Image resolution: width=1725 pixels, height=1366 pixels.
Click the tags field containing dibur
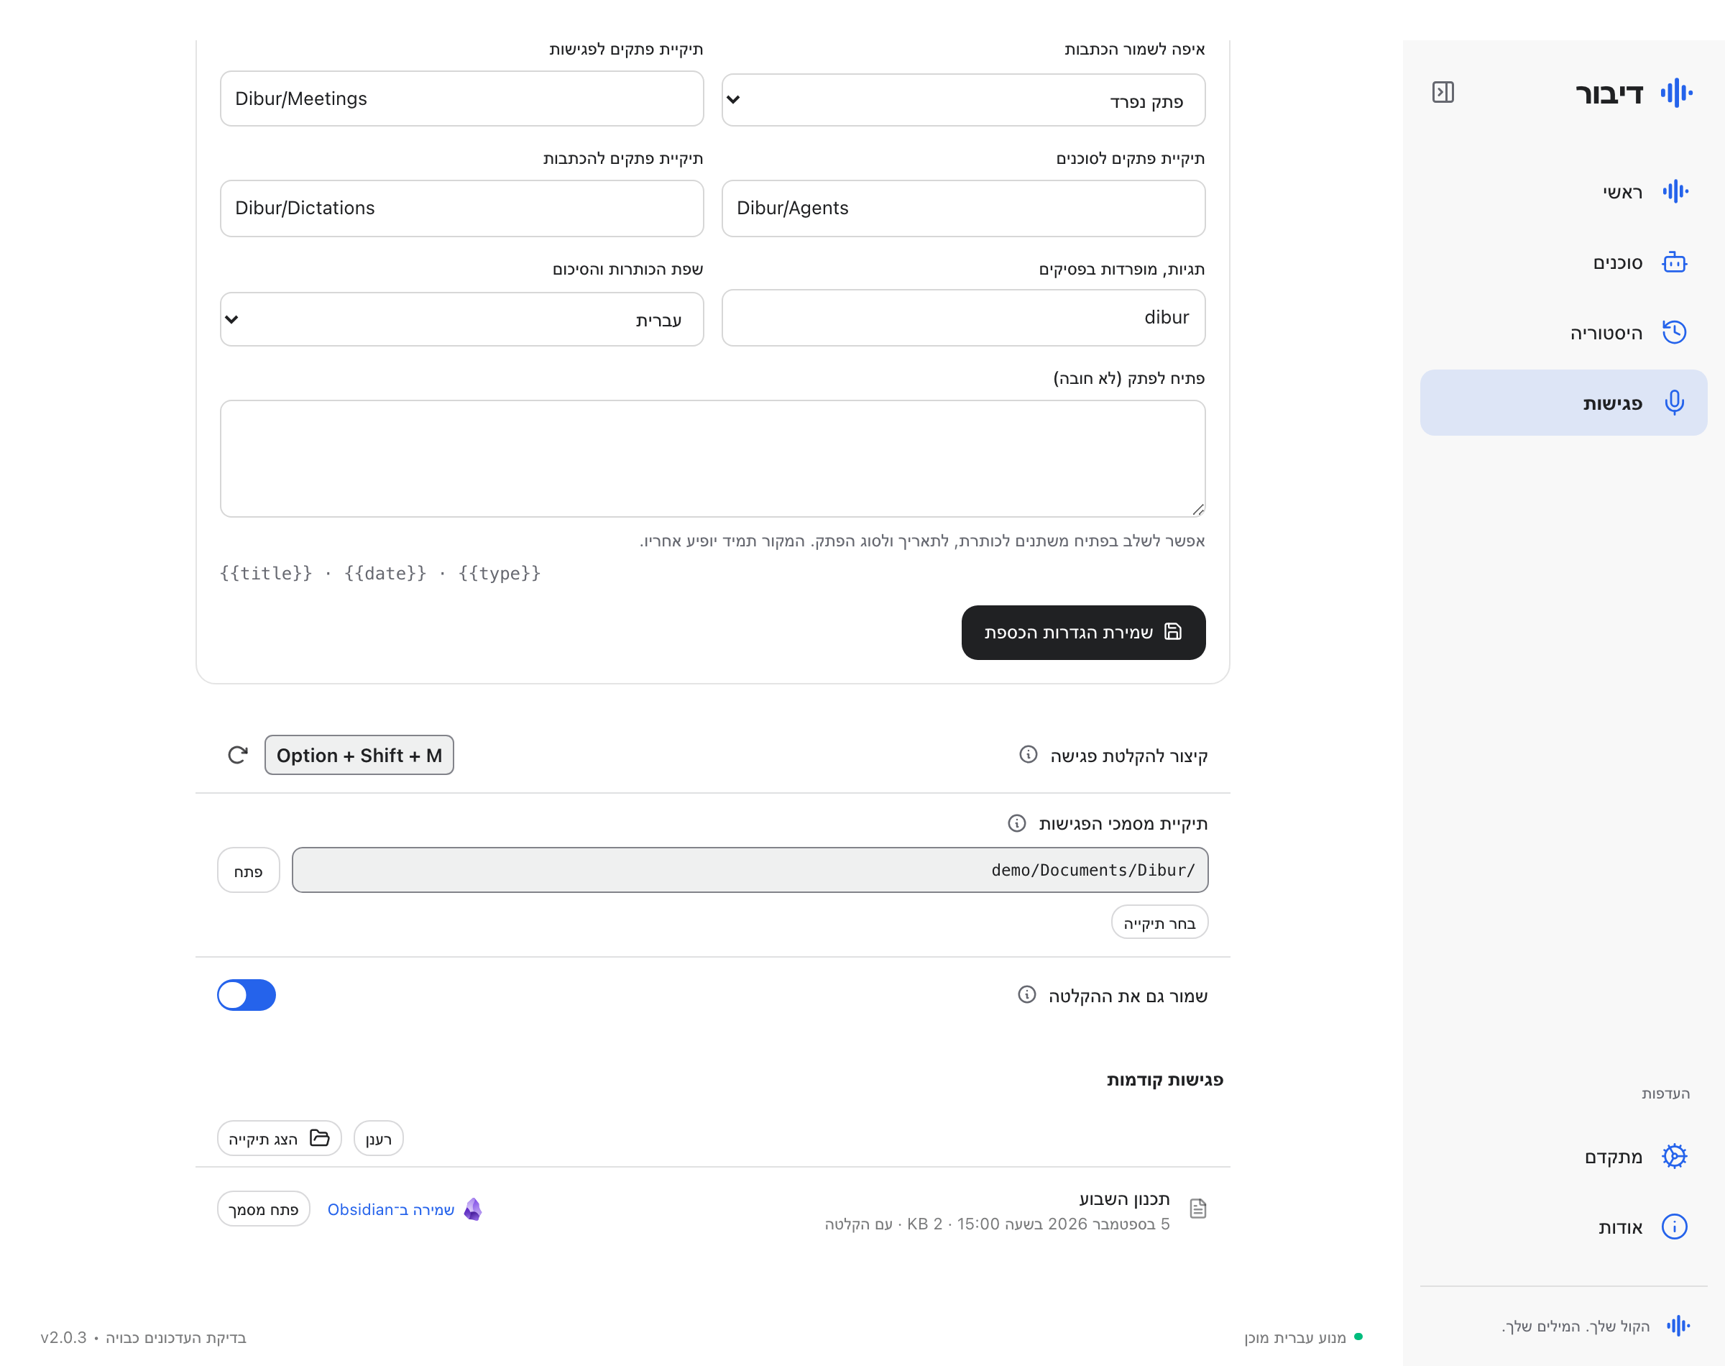pos(963,318)
